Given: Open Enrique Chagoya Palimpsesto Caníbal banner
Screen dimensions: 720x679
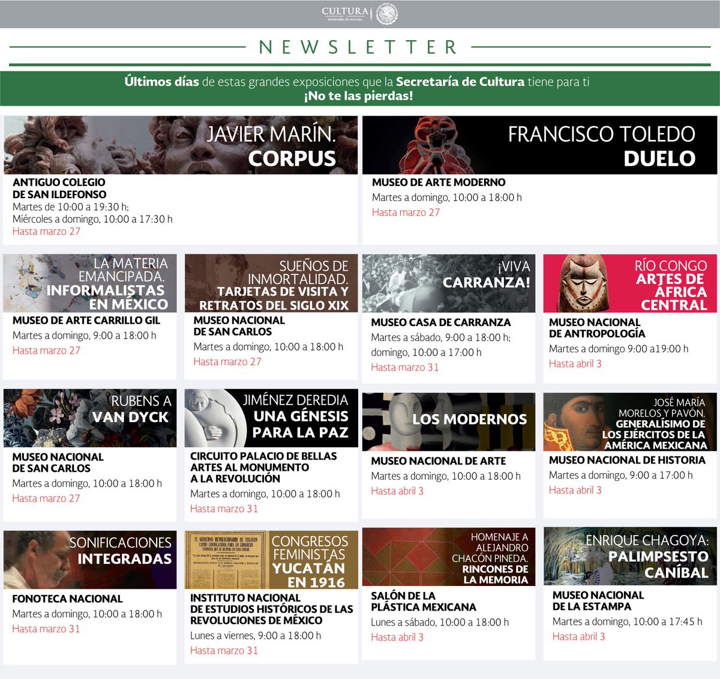Looking at the screenshot, I should click(x=630, y=556).
